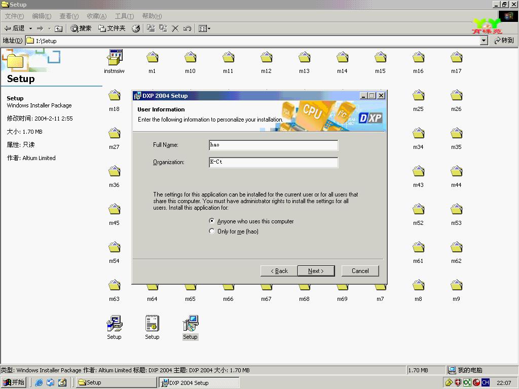Click the Back navigation button in Explorer
Viewport: 519px width, 389px height.
15,28
